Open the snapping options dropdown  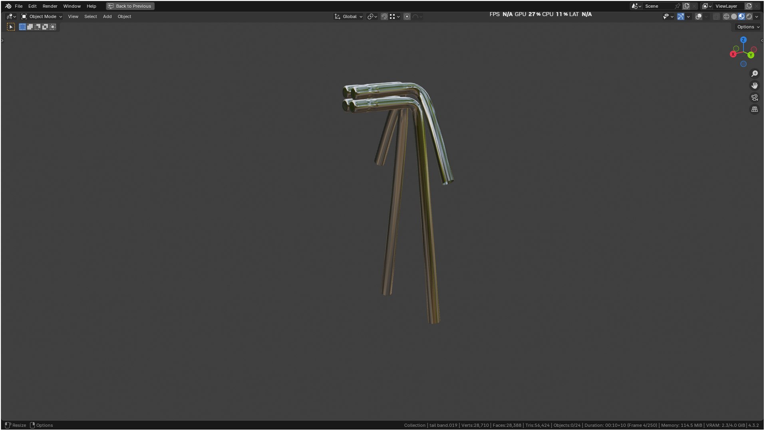pyautogui.click(x=395, y=16)
